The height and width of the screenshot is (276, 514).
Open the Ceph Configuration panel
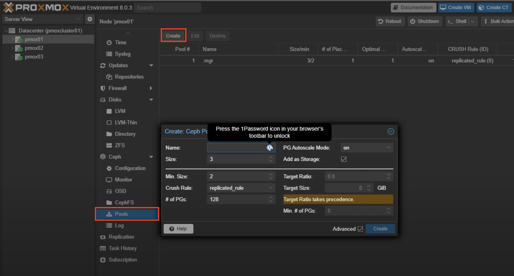click(130, 168)
